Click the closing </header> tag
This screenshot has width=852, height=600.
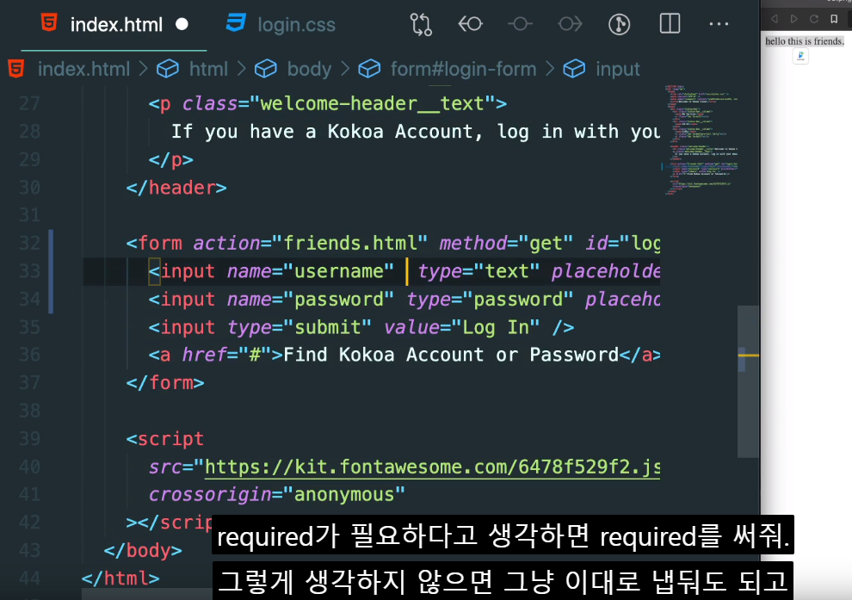coord(176,188)
